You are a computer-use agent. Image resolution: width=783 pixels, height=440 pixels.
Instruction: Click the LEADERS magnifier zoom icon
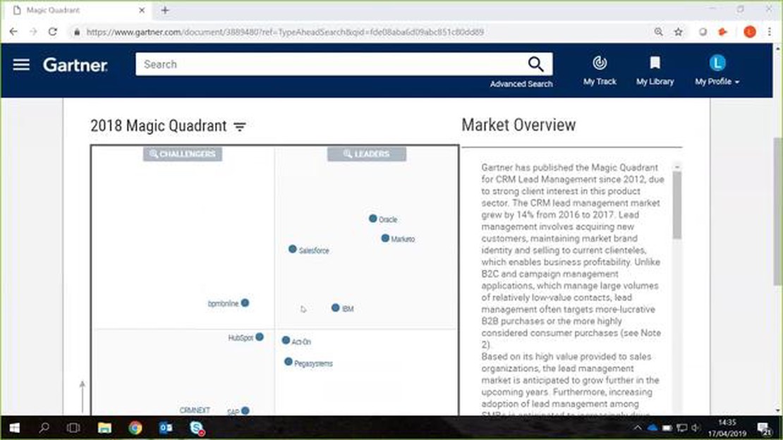pyautogui.click(x=345, y=154)
